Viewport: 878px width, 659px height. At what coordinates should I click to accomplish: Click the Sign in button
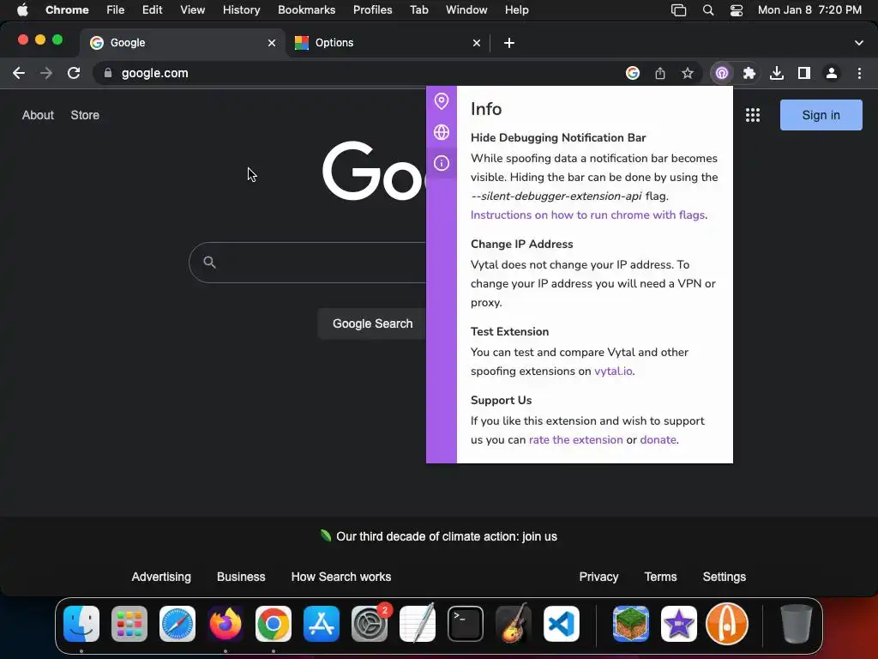click(821, 115)
